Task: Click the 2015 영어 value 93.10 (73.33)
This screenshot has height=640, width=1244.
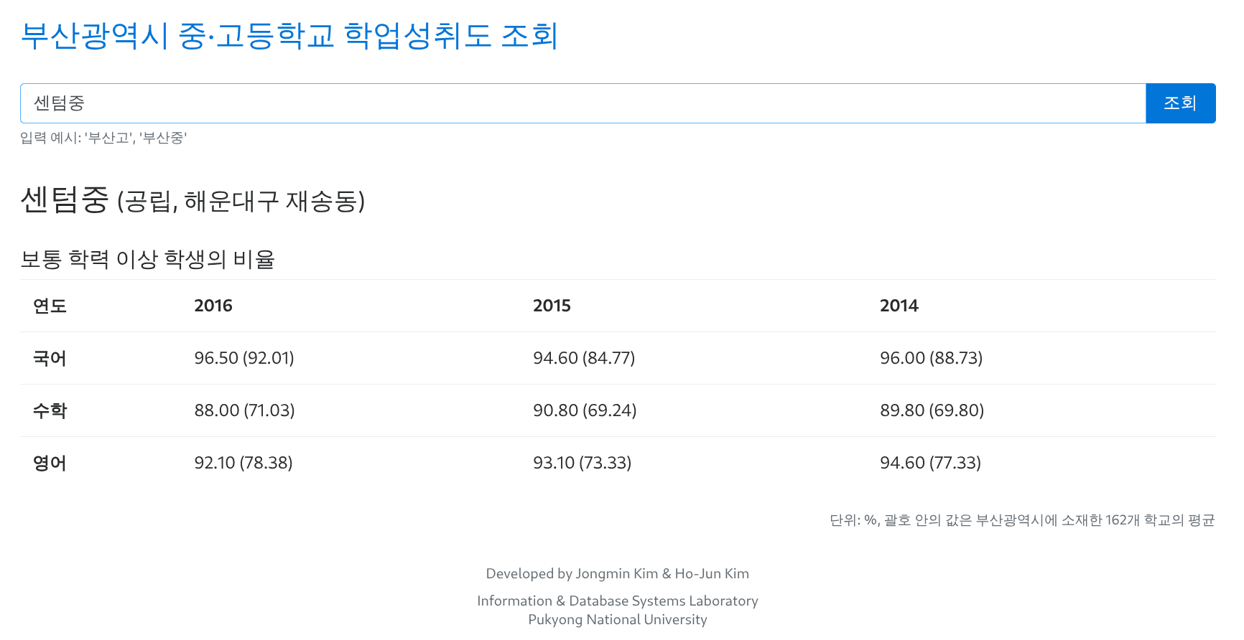Action: click(x=582, y=463)
